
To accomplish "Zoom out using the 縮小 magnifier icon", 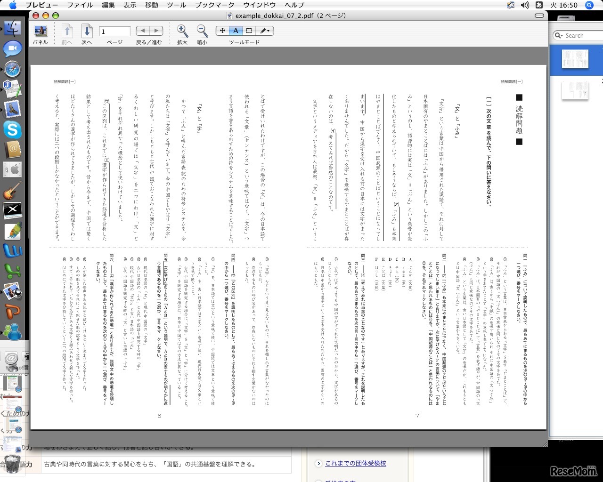I will 202,31.
